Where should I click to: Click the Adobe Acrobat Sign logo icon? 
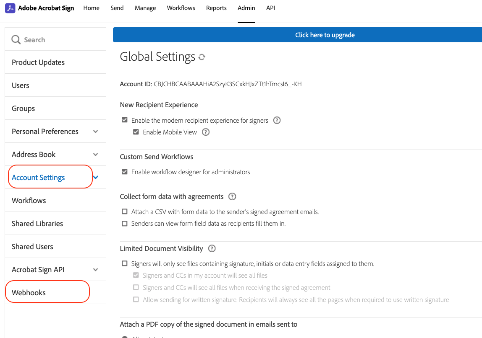pos(10,8)
